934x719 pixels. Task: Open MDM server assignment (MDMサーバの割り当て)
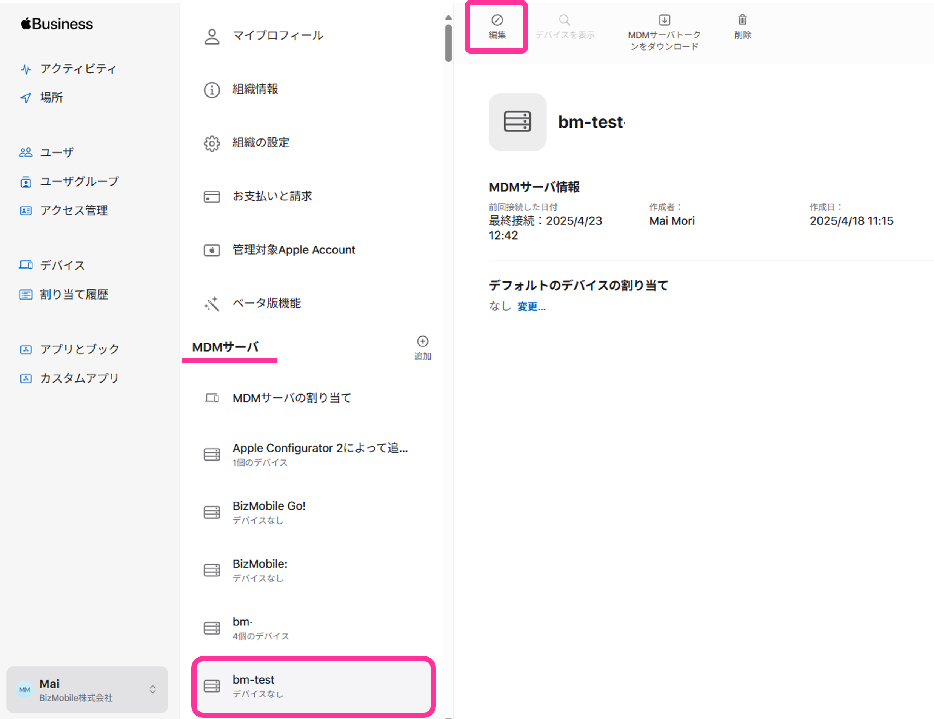click(292, 398)
